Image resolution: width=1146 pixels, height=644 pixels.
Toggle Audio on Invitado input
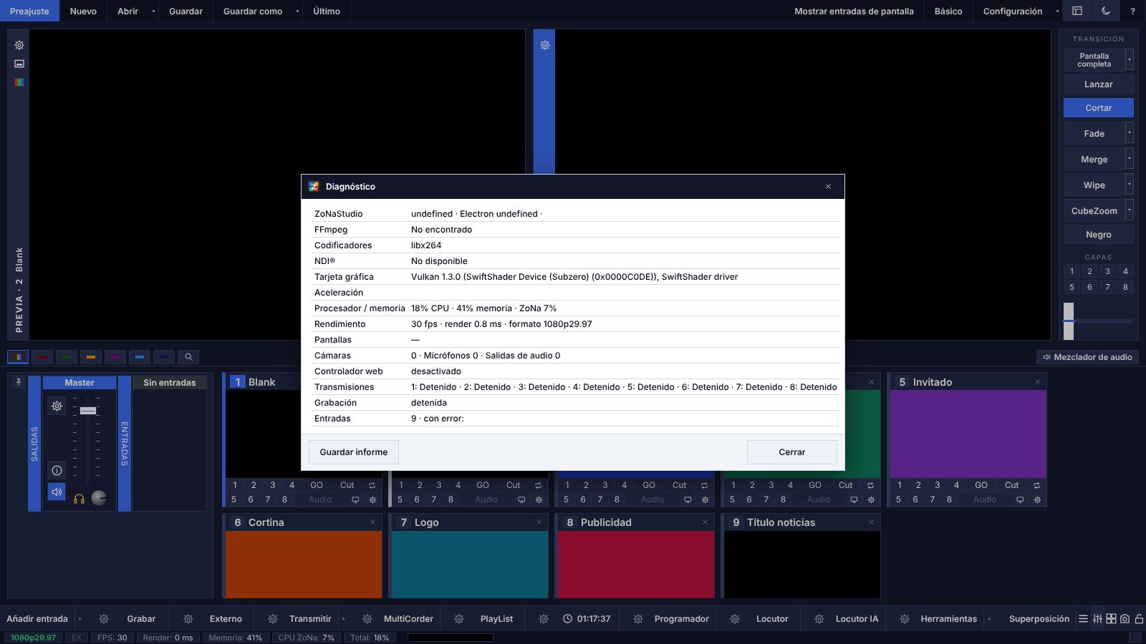(984, 499)
